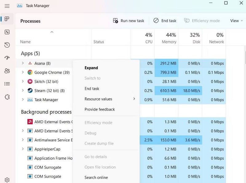Select Search online in context menu
The height and width of the screenshot is (183, 246).
tap(96, 177)
